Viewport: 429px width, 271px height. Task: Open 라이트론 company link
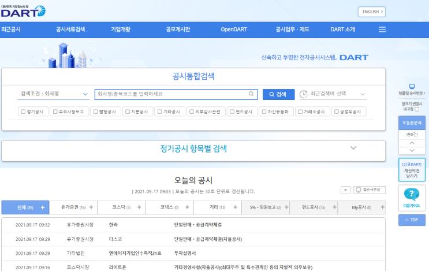tap(118, 267)
